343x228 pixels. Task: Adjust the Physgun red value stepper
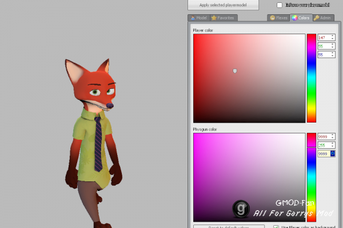[x=333, y=137]
